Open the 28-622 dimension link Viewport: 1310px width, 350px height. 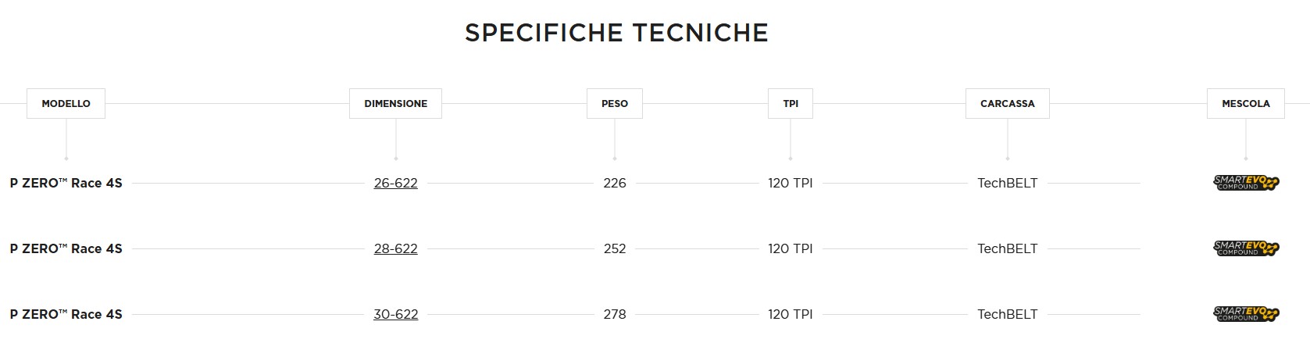click(395, 248)
